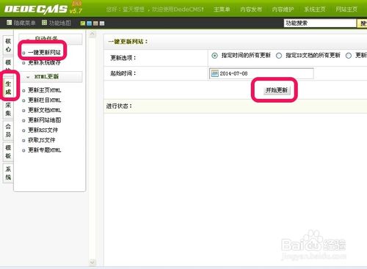Viewport: 367px width, 269px height.
Task: Open 更新专题HTML in the side menu
Action: 45,150
